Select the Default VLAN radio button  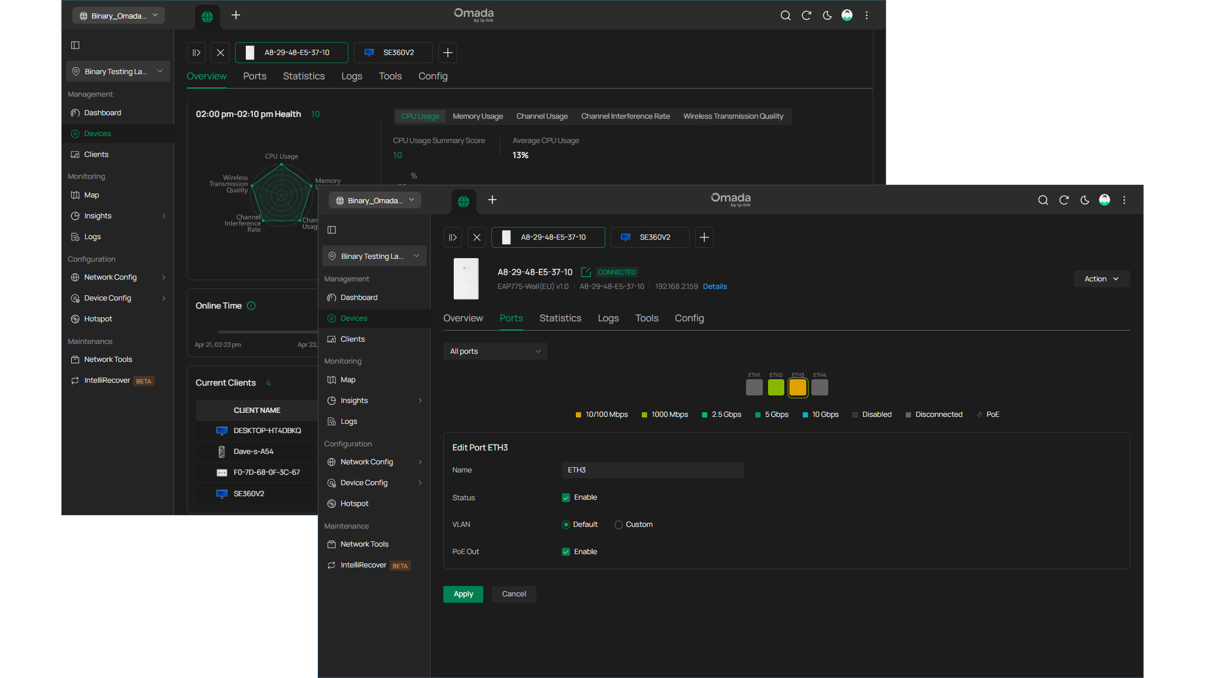pyautogui.click(x=566, y=525)
